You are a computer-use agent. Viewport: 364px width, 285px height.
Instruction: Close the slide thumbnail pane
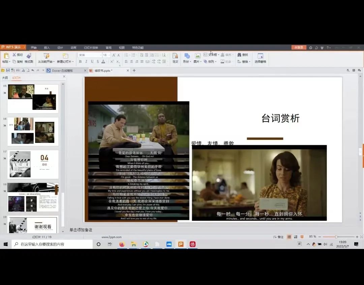click(64, 76)
